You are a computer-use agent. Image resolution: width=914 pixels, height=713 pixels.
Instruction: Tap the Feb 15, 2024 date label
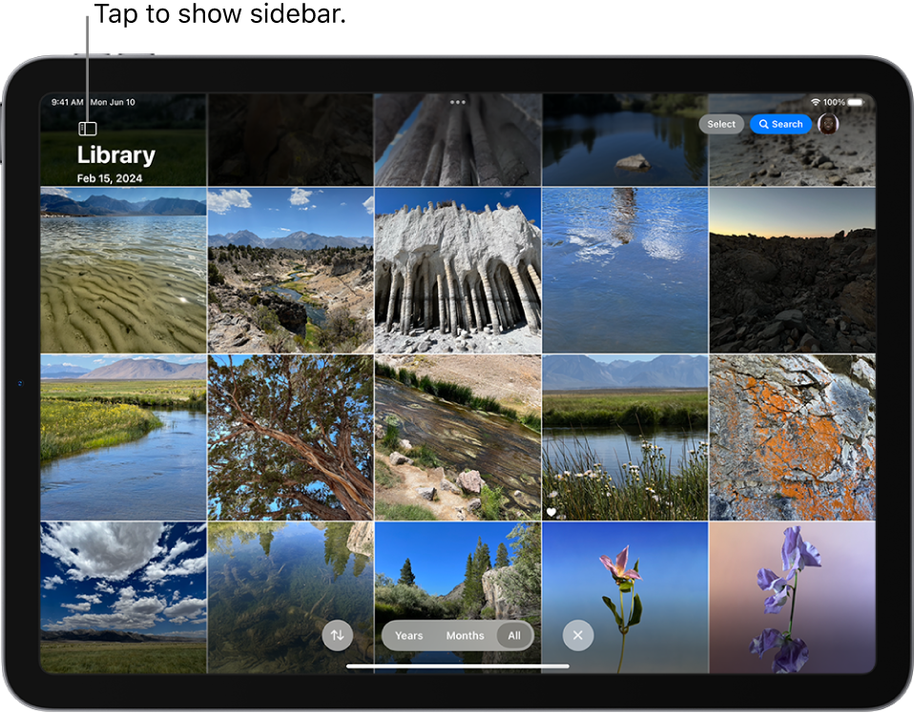point(110,178)
